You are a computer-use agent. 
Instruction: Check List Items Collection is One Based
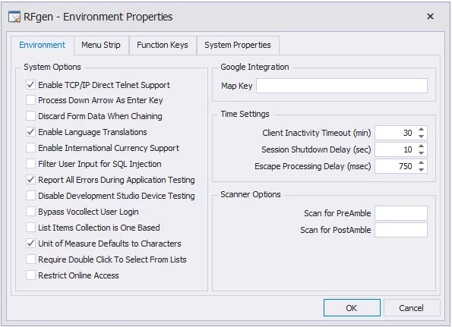pos(30,228)
